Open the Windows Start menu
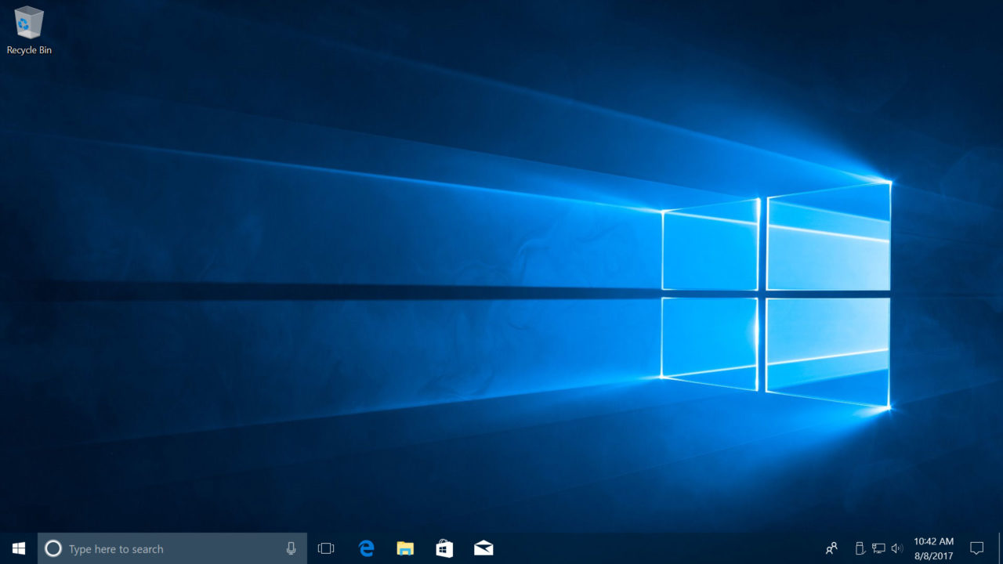1003x564 pixels. point(19,548)
